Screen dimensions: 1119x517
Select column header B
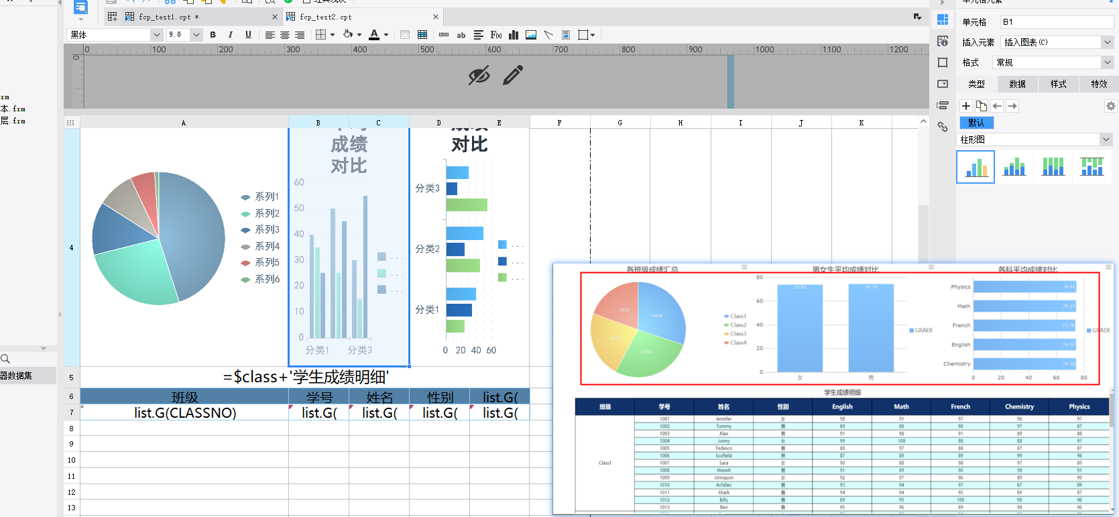318,123
